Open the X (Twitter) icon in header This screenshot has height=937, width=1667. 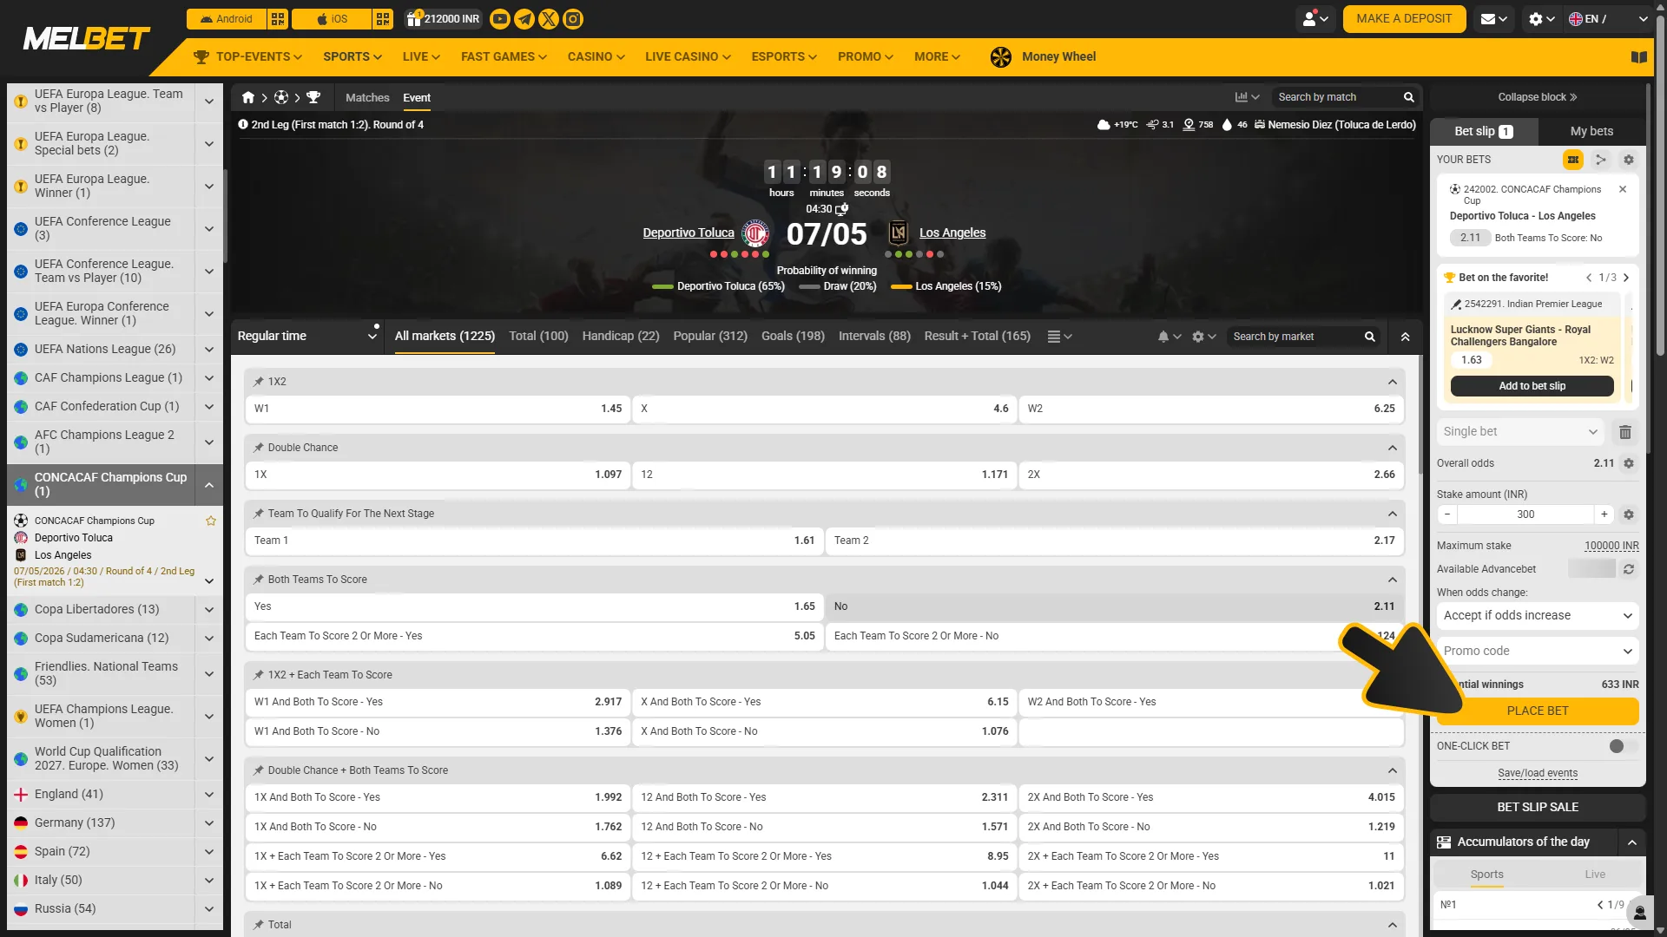[x=549, y=19]
